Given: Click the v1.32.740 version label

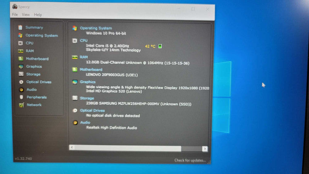Looking at the screenshot, I should tap(23, 159).
